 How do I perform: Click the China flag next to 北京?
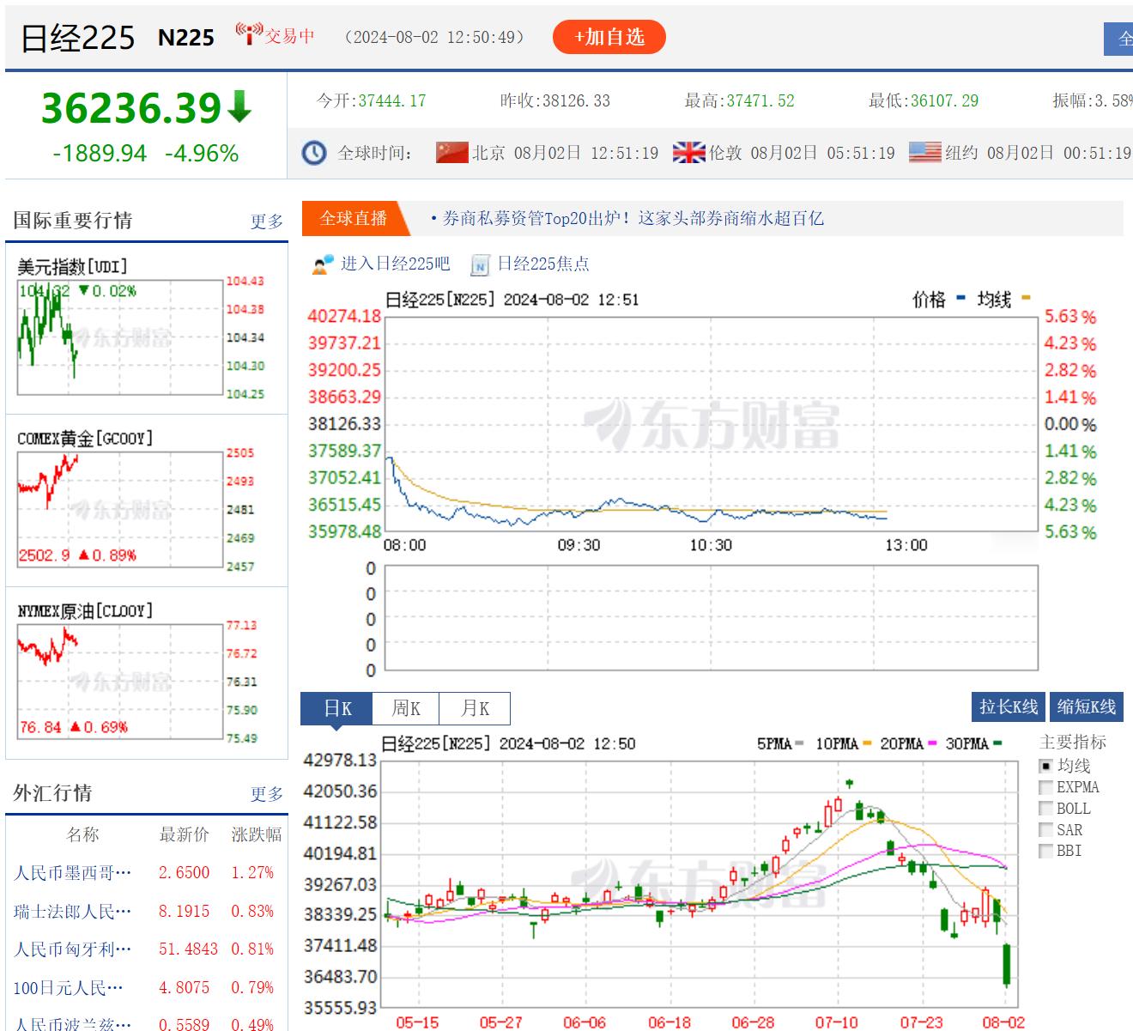pyautogui.click(x=452, y=153)
